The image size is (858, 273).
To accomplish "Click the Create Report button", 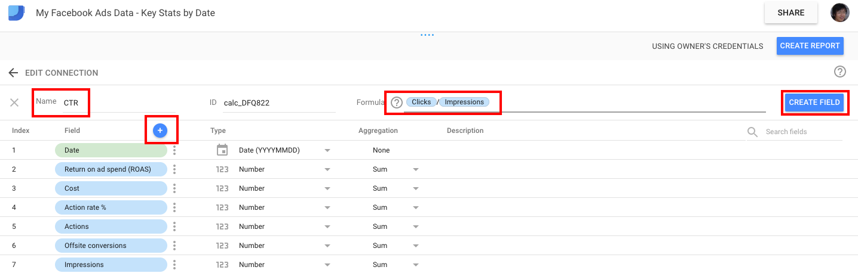I will pyautogui.click(x=810, y=46).
